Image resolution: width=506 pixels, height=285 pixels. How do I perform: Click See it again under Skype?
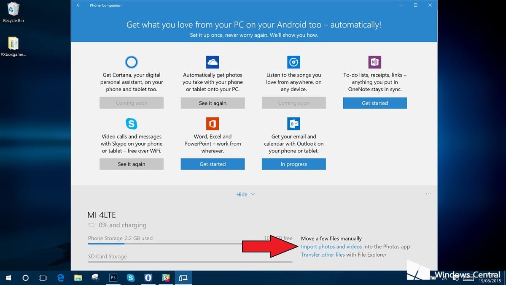coord(132,164)
